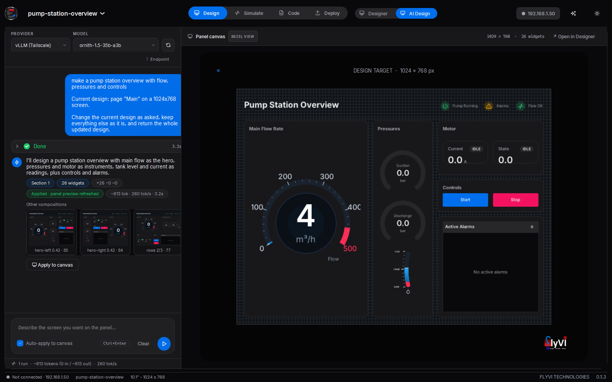Click the tank level bar indicator
Viewport: 612px width, 382px height.
point(407,269)
